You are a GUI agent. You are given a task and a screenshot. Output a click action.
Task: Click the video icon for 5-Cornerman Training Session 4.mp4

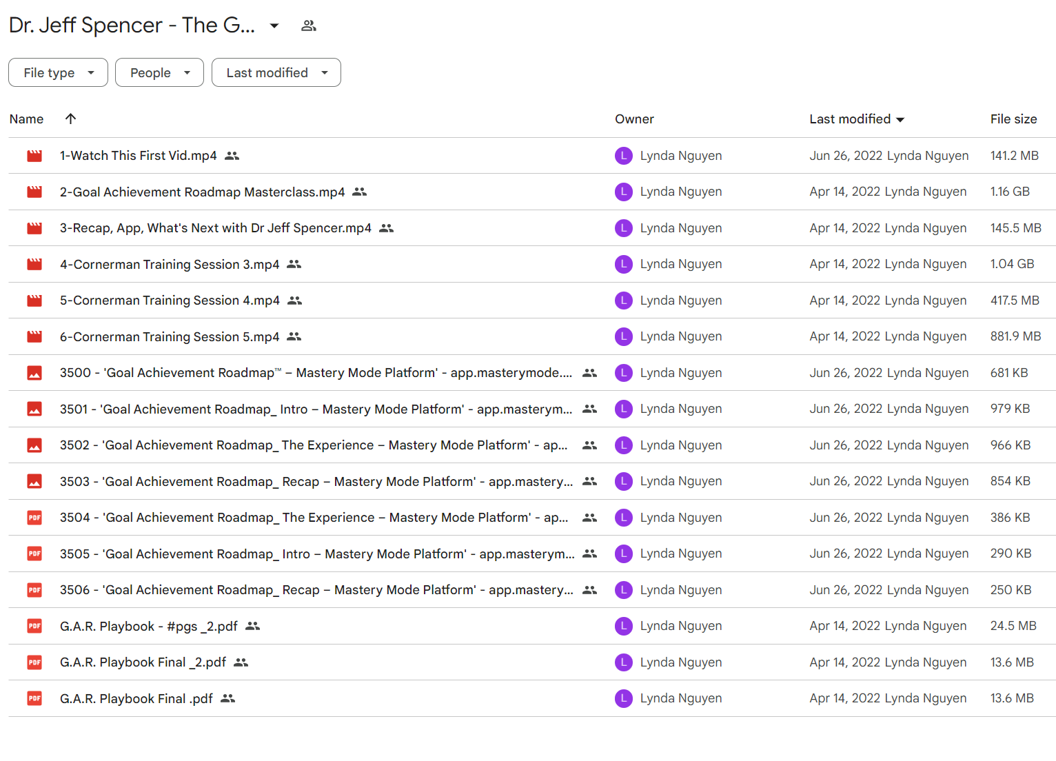[x=34, y=301]
